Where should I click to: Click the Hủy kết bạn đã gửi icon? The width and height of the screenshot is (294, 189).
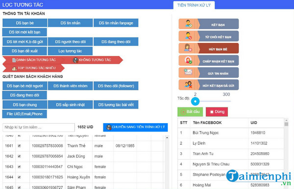click(x=188, y=84)
